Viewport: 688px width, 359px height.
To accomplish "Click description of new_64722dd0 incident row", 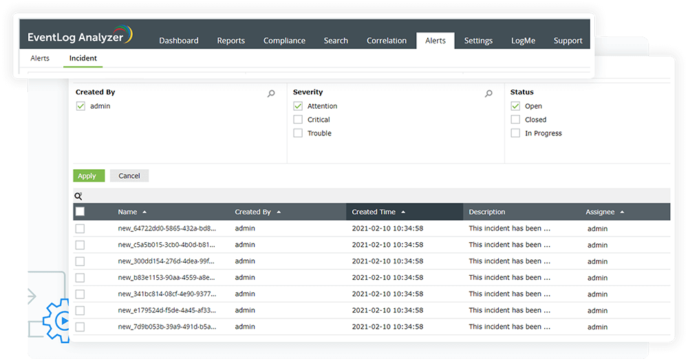I will [x=509, y=228].
